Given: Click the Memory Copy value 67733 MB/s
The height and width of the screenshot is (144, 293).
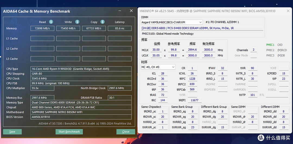Looking at the screenshot, I should [x=94, y=29].
